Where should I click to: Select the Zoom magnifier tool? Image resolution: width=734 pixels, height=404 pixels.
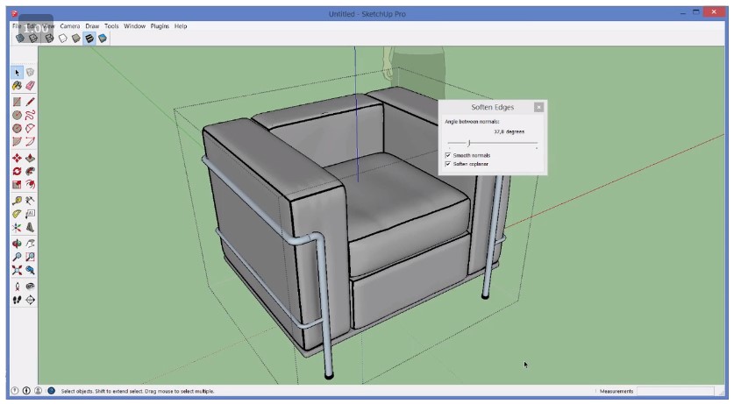click(18, 257)
